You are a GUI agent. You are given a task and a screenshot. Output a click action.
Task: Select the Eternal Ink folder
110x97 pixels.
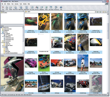click(8, 52)
